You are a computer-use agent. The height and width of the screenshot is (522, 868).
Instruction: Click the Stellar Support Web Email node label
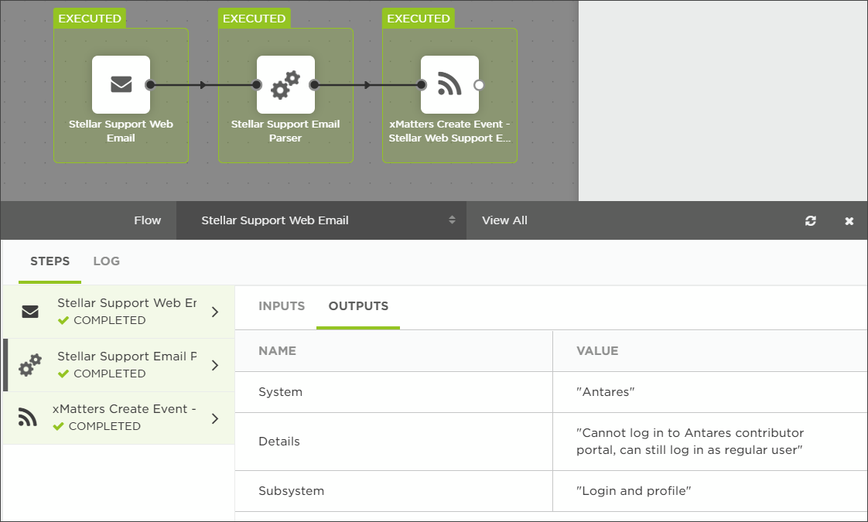[121, 131]
